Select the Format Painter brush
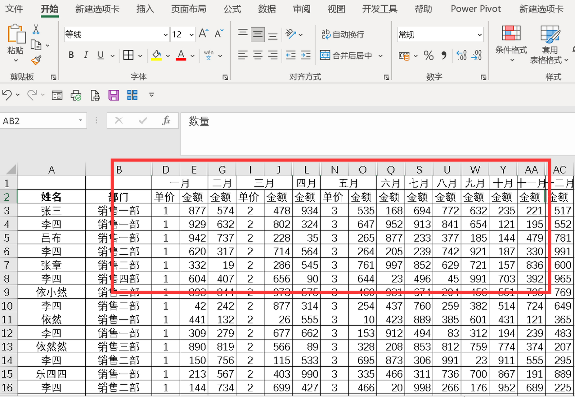 pos(36,60)
